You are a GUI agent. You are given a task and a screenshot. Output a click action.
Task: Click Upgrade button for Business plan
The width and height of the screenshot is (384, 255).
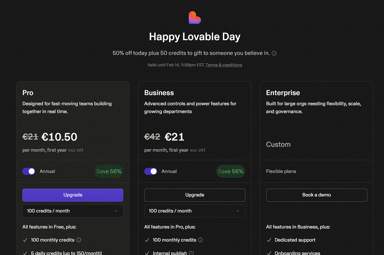[195, 195]
